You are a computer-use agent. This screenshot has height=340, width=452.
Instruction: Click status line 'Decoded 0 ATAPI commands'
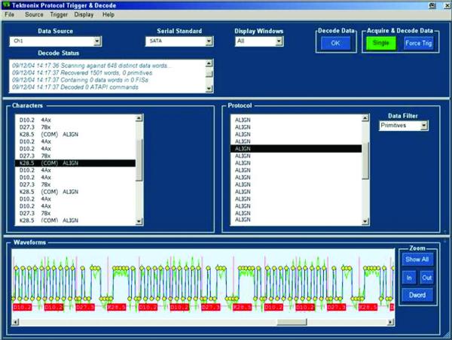click(75, 87)
